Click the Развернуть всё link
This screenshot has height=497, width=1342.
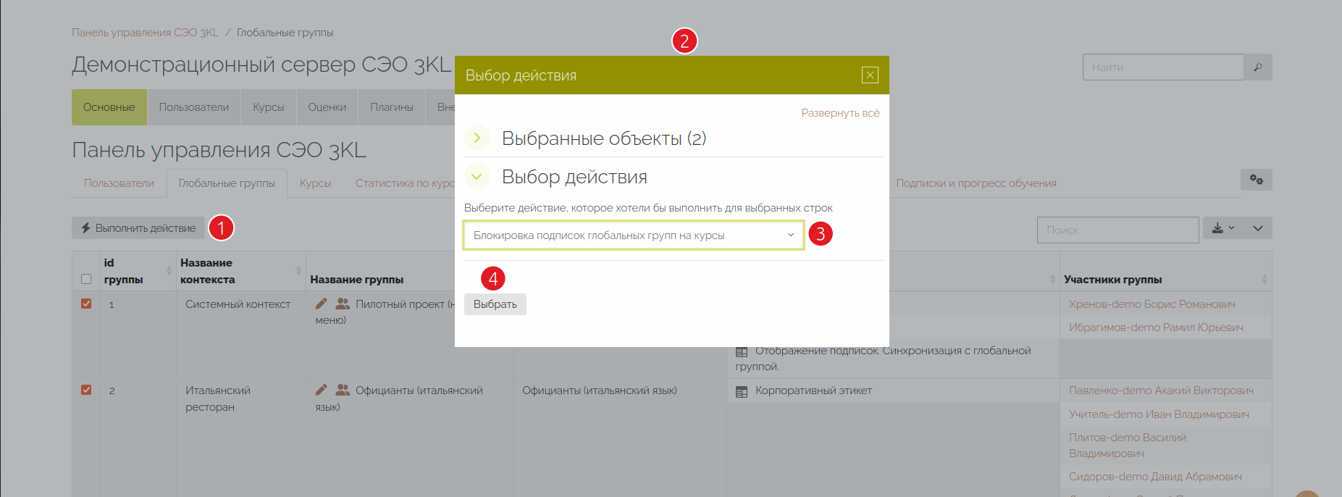(840, 113)
